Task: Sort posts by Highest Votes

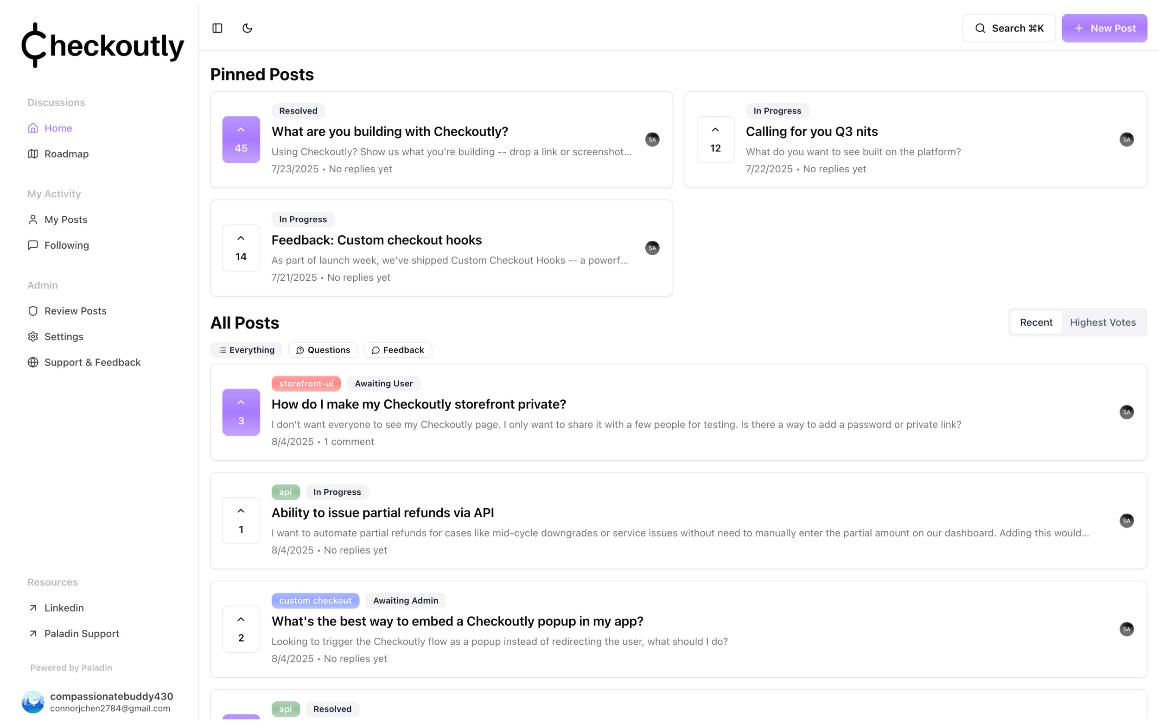Action: point(1102,322)
